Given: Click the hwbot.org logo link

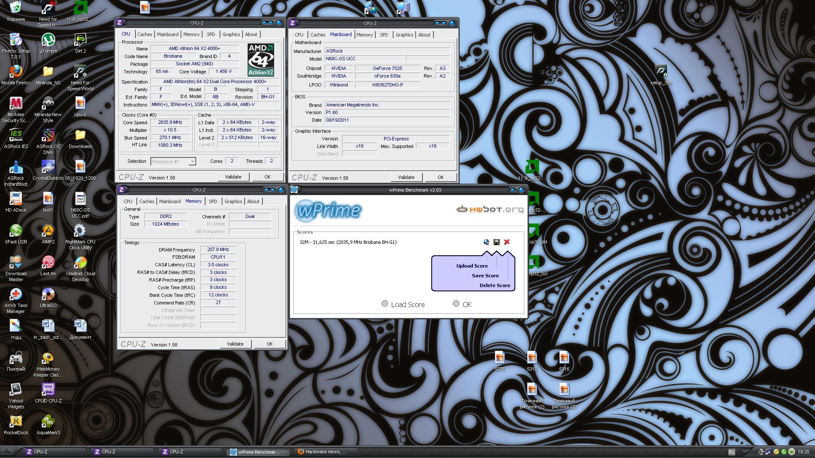Looking at the screenshot, I should coord(490,209).
